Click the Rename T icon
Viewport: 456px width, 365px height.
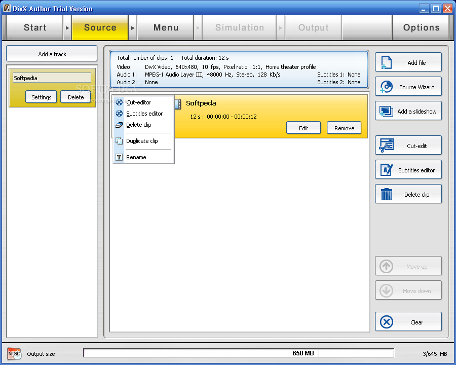click(119, 157)
